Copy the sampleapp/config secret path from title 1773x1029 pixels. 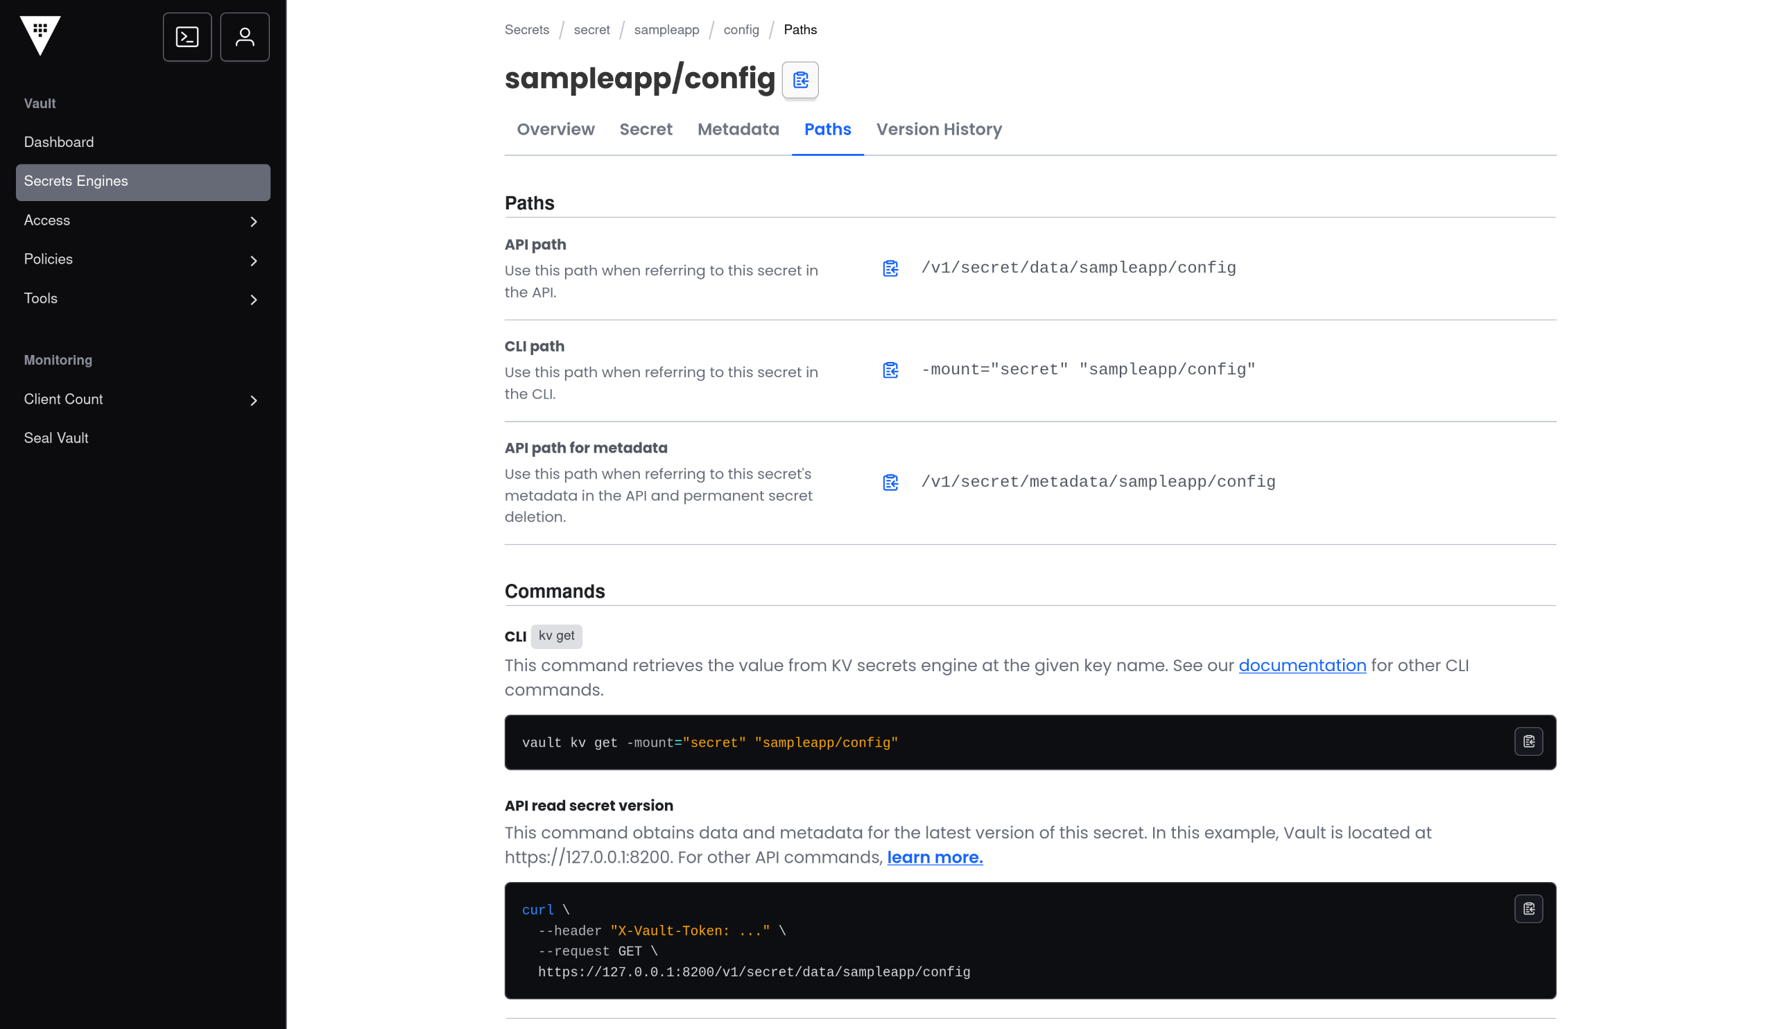click(x=800, y=80)
